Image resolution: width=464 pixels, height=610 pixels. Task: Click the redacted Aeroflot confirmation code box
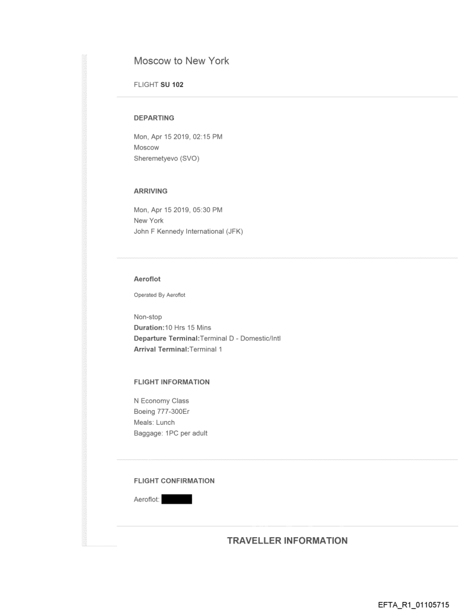[x=176, y=500]
